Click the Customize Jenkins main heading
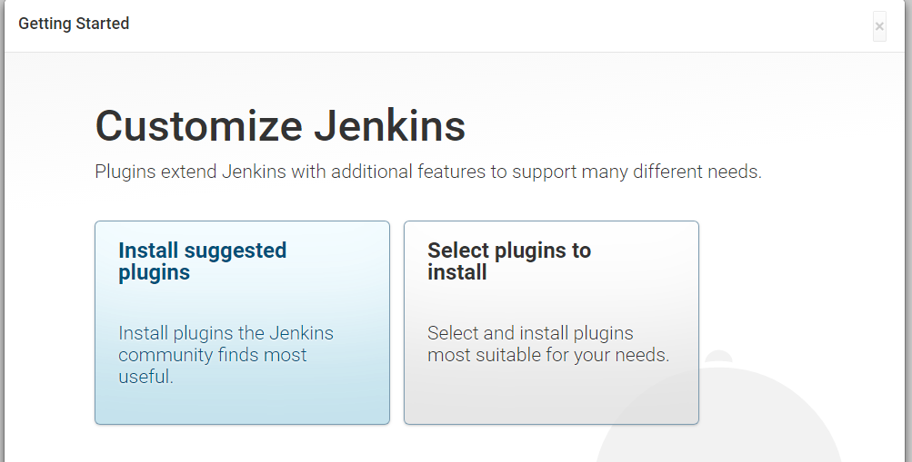912x462 pixels. (280, 125)
